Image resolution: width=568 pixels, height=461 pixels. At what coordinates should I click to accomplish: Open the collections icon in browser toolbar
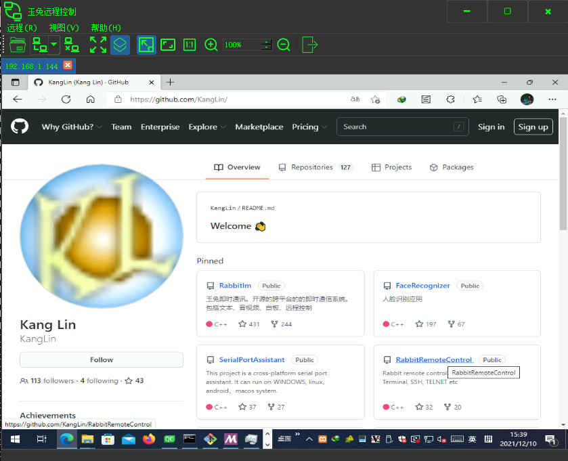[x=502, y=100]
